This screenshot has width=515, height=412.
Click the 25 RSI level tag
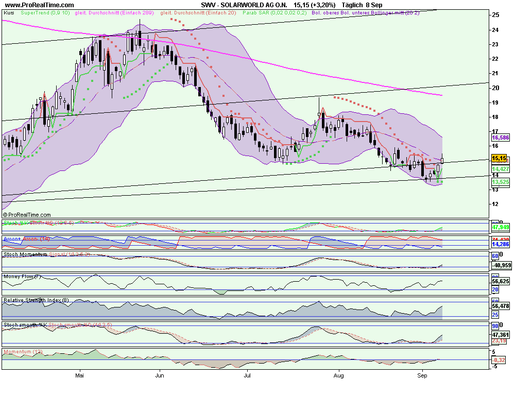[x=495, y=315]
